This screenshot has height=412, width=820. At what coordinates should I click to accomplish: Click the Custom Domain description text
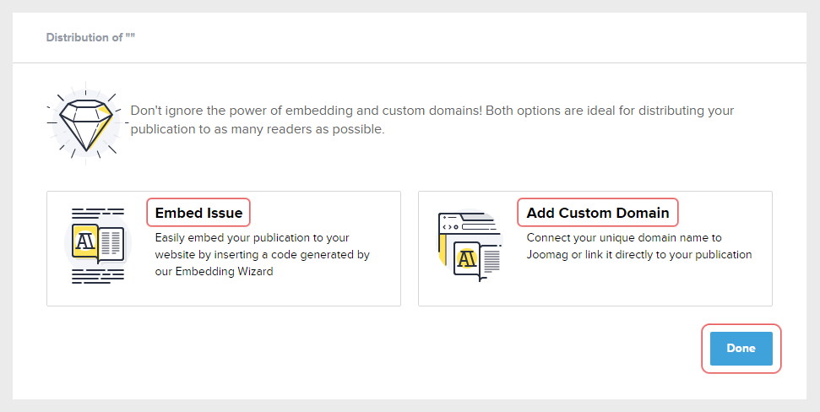click(x=638, y=246)
